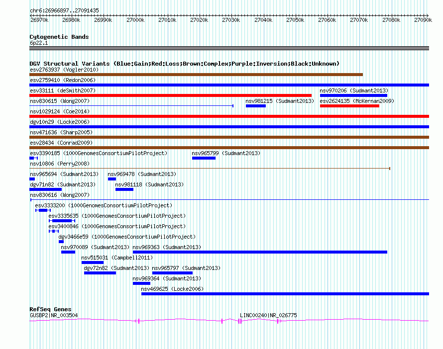
Task: Select the blue nsv981215 bar
Action: [x=256, y=106]
